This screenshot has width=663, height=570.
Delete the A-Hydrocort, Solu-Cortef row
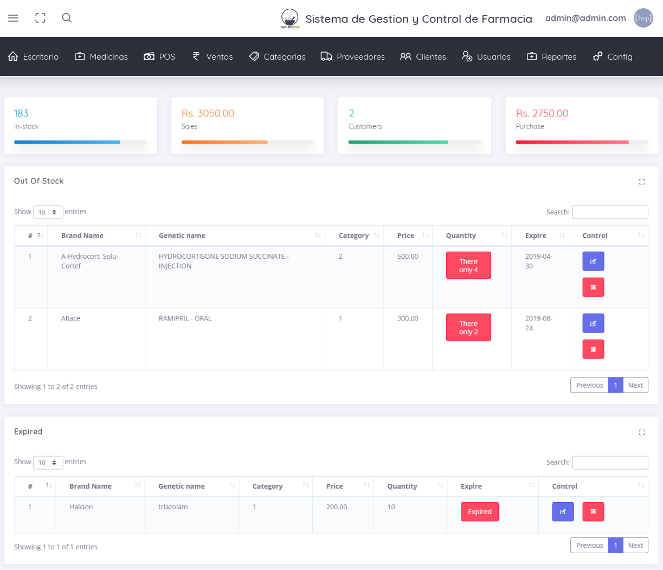pos(593,287)
